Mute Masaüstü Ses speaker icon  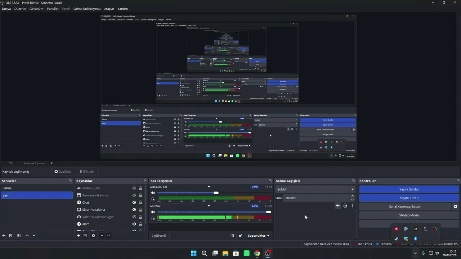[x=153, y=193]
